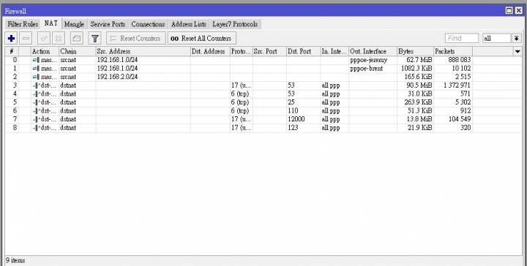The width and height of the screenshot is (527, 266).
Task: Click the 1082.3 KiB bytes value
Action: (x=416, y=69)
